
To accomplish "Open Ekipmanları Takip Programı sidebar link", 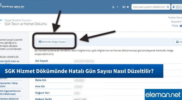I will (9, 85).
